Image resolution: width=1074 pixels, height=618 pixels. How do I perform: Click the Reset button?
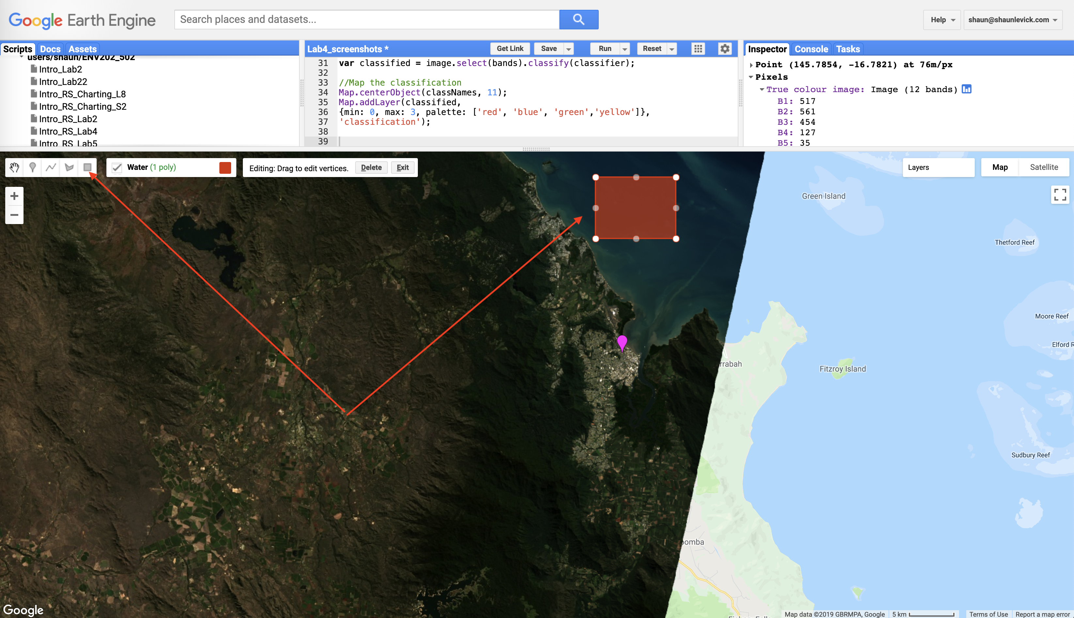point(652,49)
